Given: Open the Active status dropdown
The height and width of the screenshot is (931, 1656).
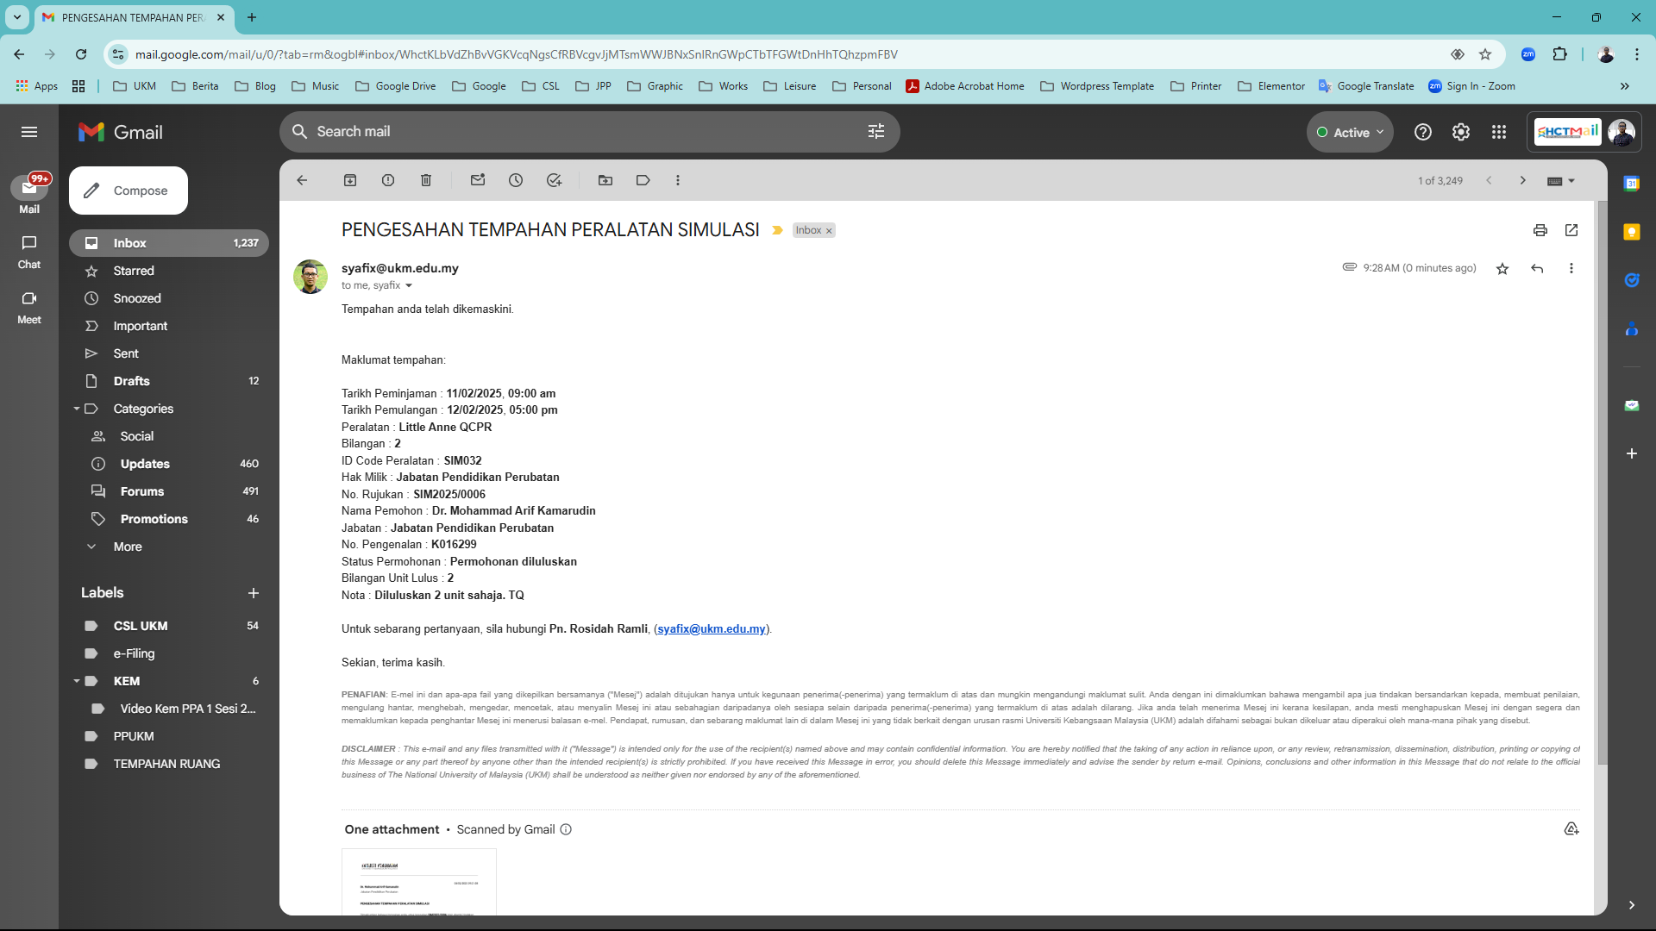Looking at the screenshot, I should (x=1351, y=133).
